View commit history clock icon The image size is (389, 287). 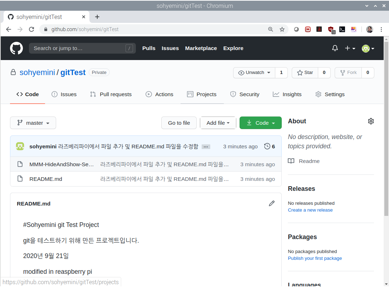point(267,146)
